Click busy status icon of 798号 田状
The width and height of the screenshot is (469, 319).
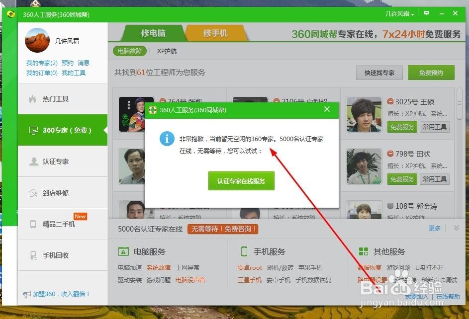[x=390, y=154]
